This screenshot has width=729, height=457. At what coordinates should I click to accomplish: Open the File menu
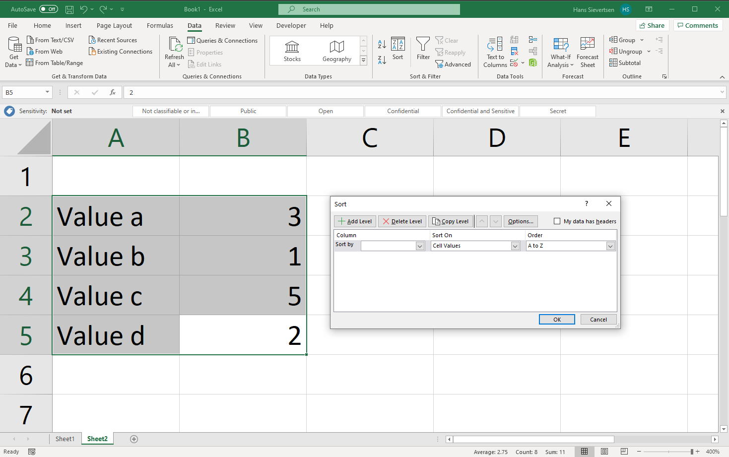tap(13, 25)
